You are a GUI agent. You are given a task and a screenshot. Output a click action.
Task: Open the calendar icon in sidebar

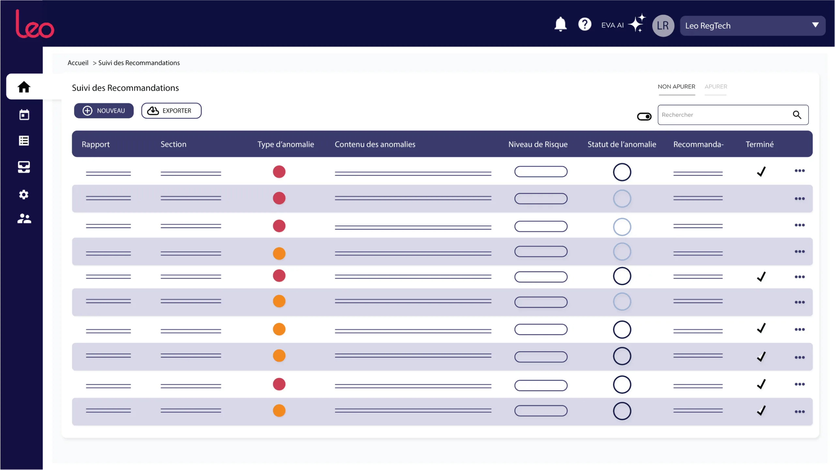(24, 114)
